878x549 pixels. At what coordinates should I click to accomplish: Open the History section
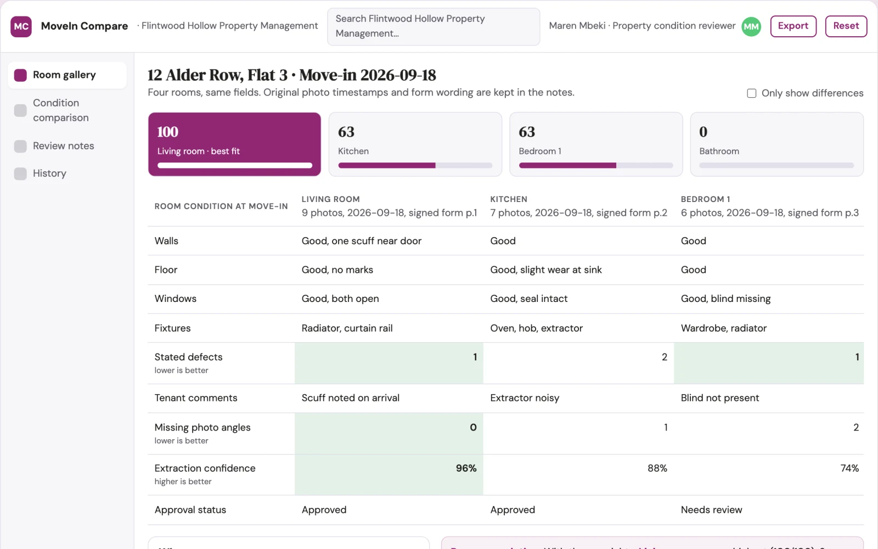pyautogui.click(x=67, y=173)
